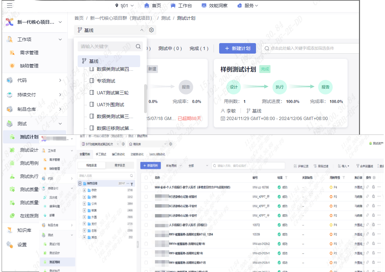
Task: Open 缺陷管理 in the main left sidebar
Action: pos(29,66)
